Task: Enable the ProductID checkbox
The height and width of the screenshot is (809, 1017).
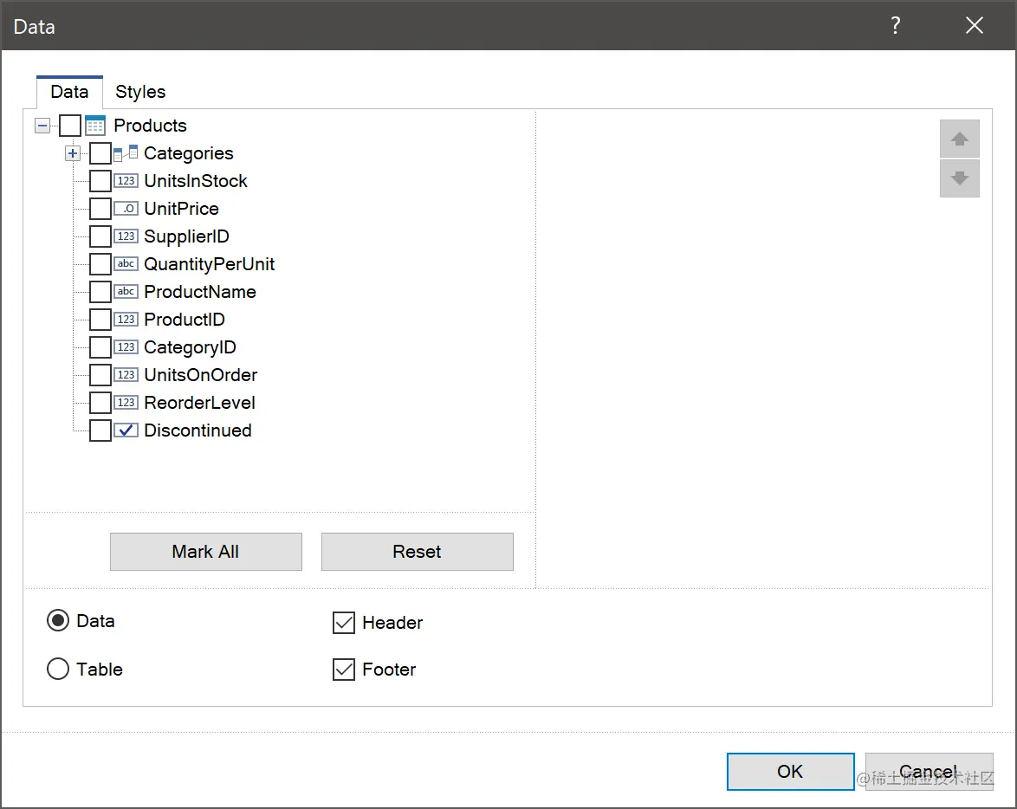Action: (x=100, y=320)
